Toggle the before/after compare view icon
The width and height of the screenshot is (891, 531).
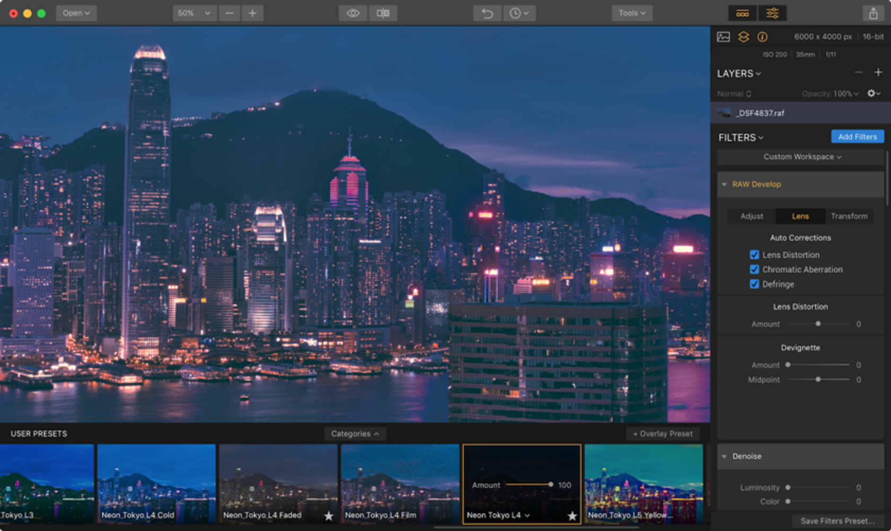[x=383, y=13]
